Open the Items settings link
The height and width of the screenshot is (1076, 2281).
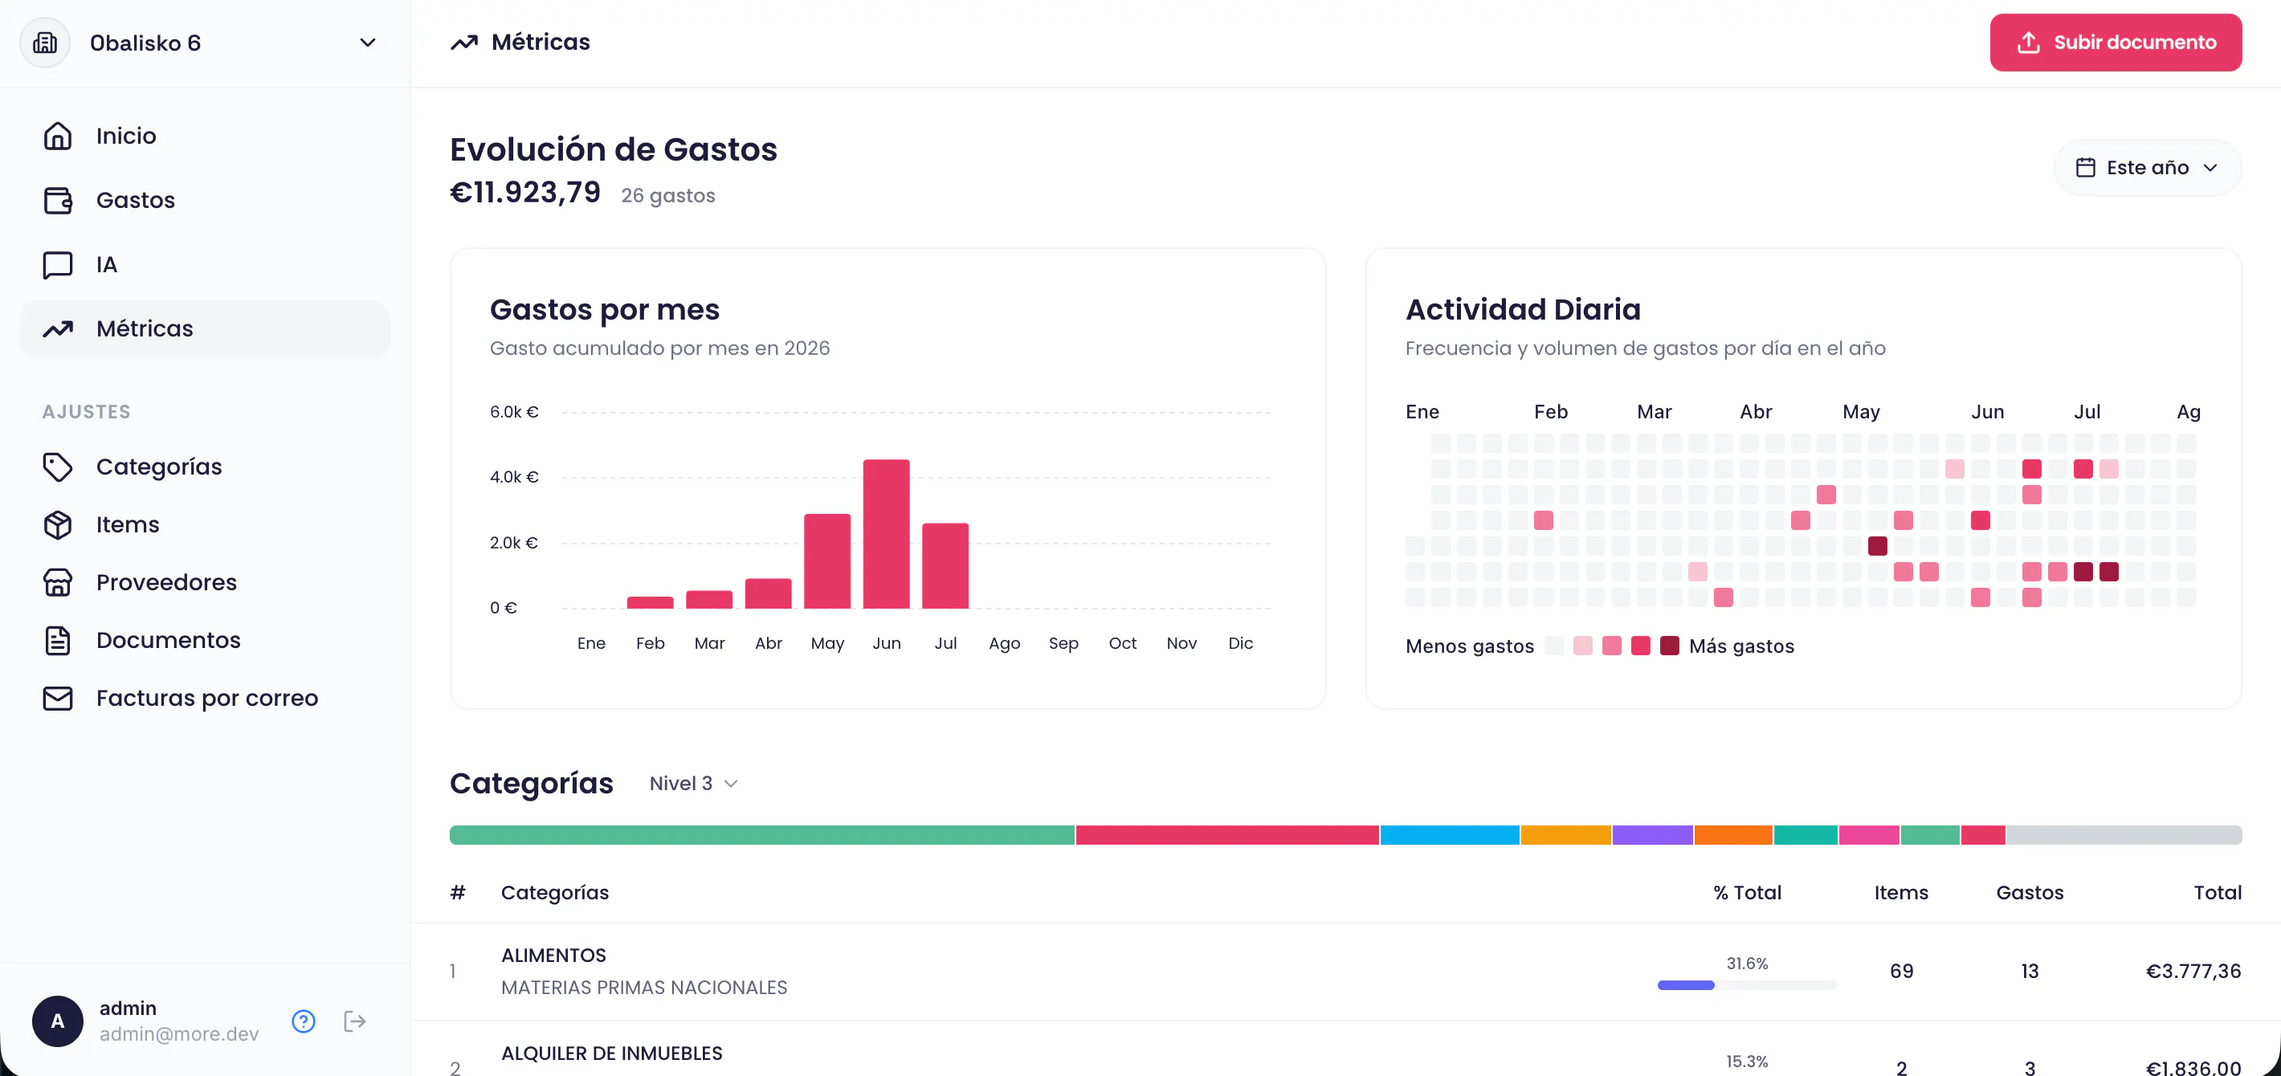click(205, 524)
